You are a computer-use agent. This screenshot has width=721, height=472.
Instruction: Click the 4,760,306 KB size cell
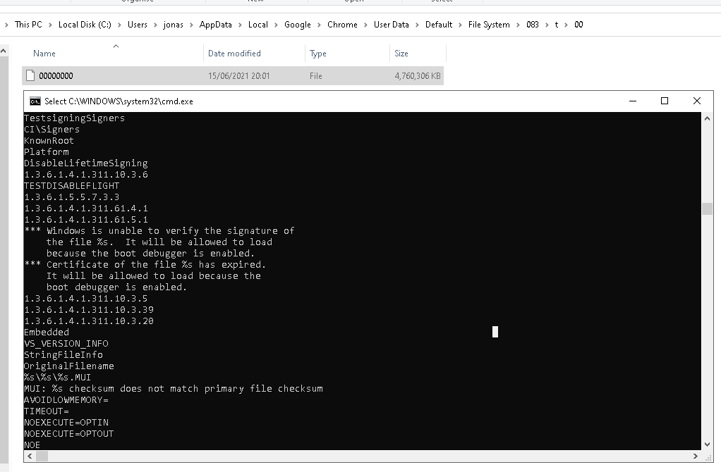tap(418, 76)
